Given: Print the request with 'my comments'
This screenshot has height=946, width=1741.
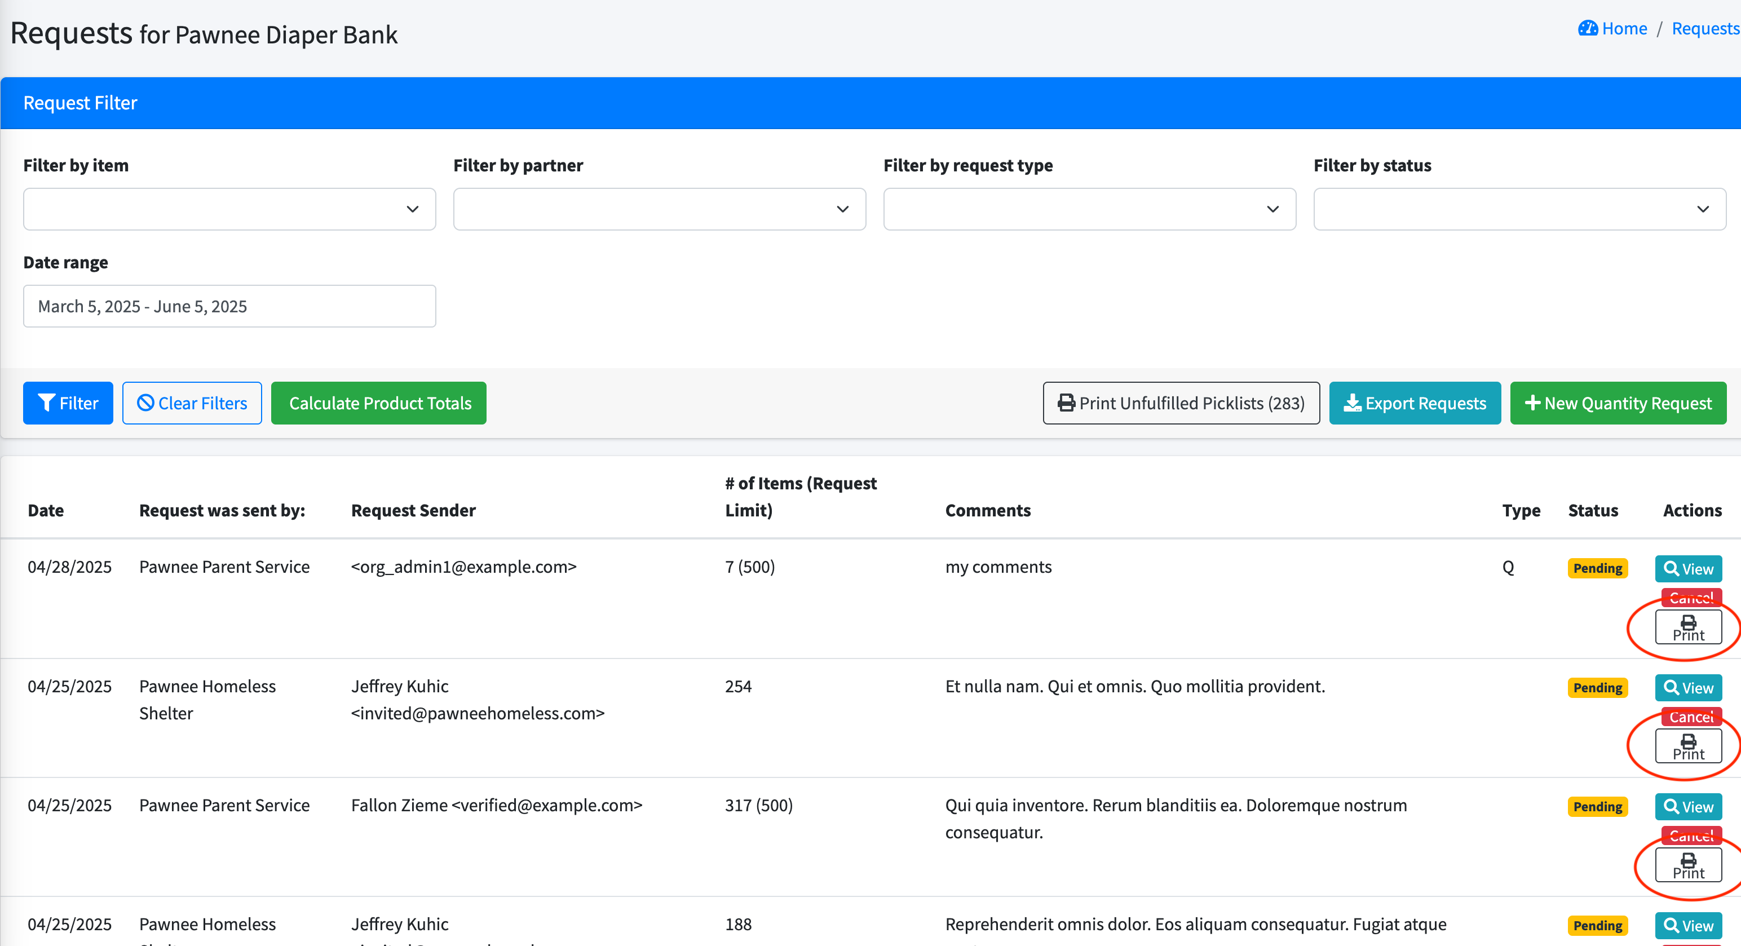Looking at the screenshot, I should coord(1688,627).
